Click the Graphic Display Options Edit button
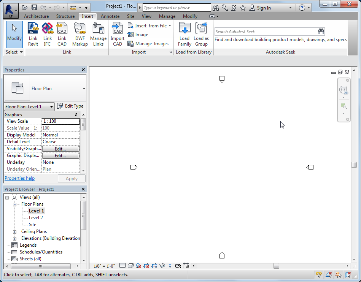Viewport: 361px width, 282px height. [x=60, y=156]
